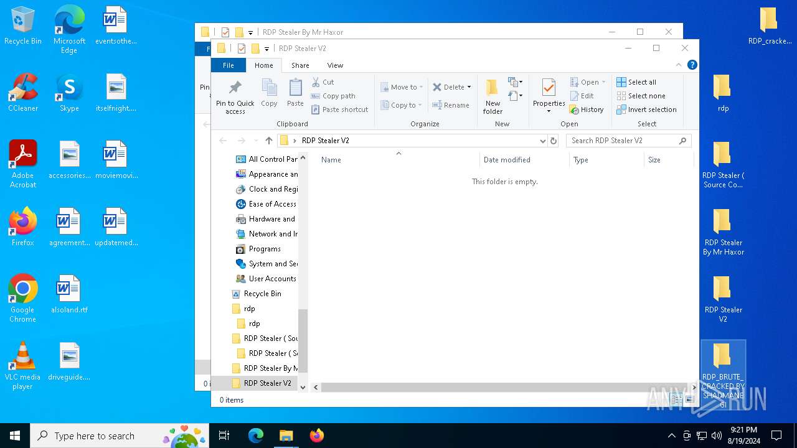
Task: Open address bar history dropdown
Action: click(542, 141)
